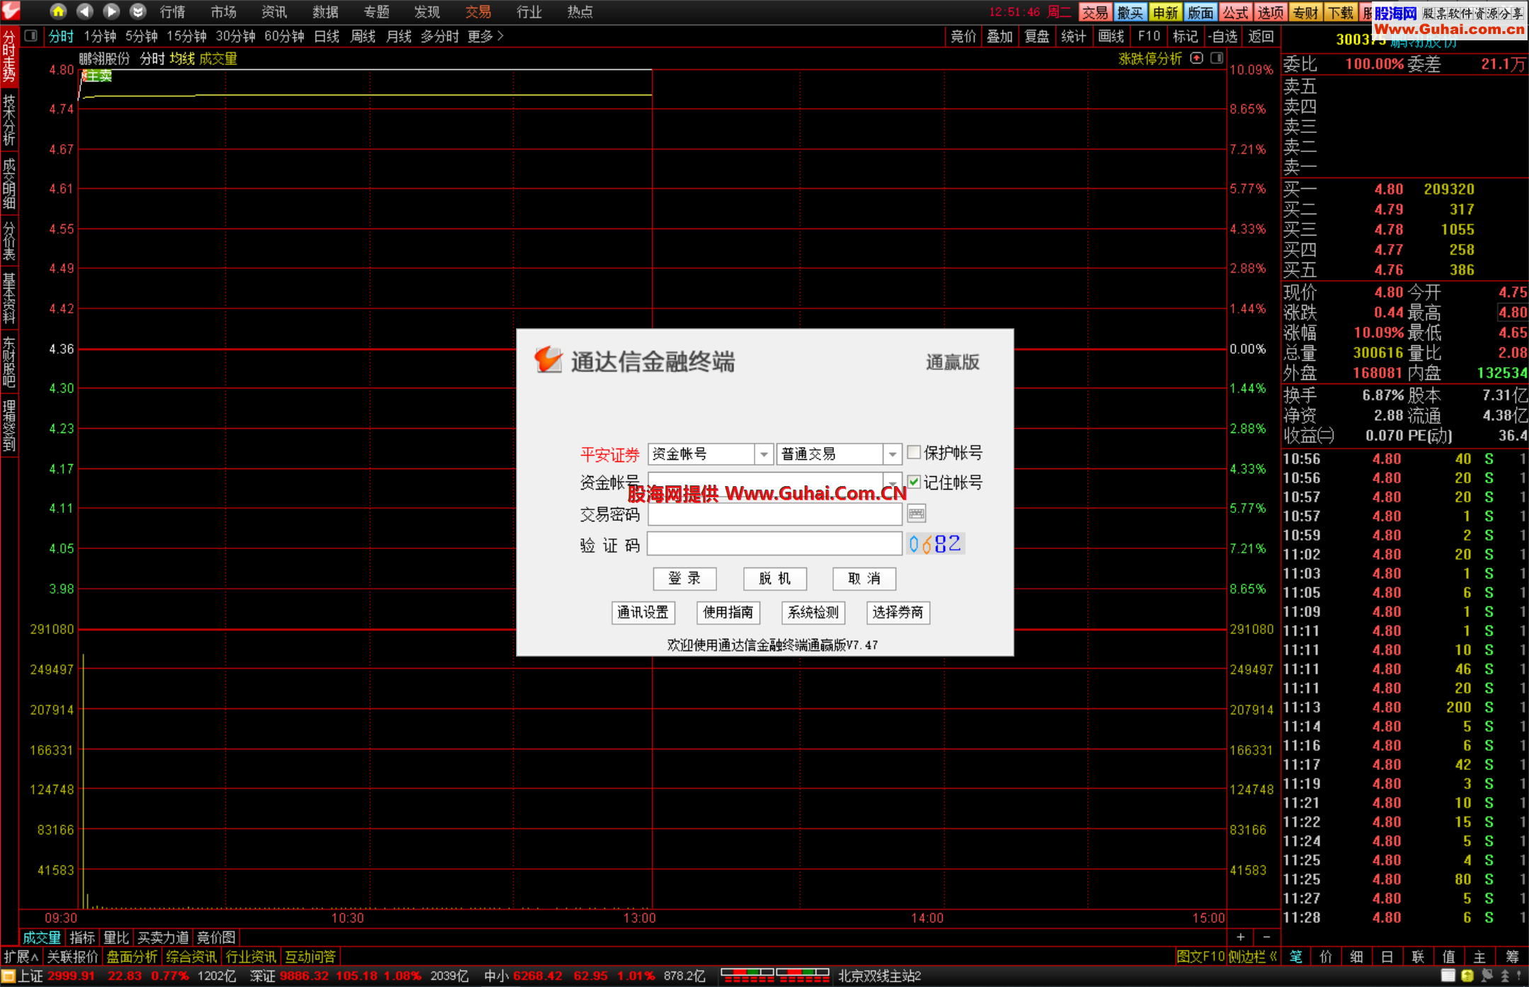Screen dimensions: 1529x987
Task: Click the pink 交易 quick button
Action: (x=1095, y=12)
